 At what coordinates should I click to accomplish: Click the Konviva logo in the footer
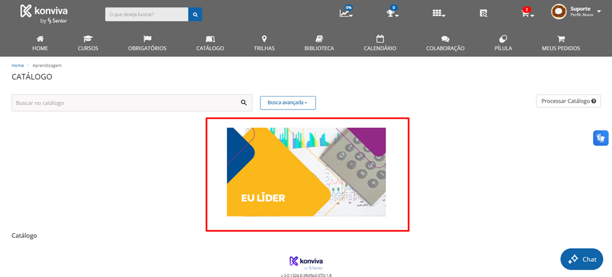coord(306,263)
